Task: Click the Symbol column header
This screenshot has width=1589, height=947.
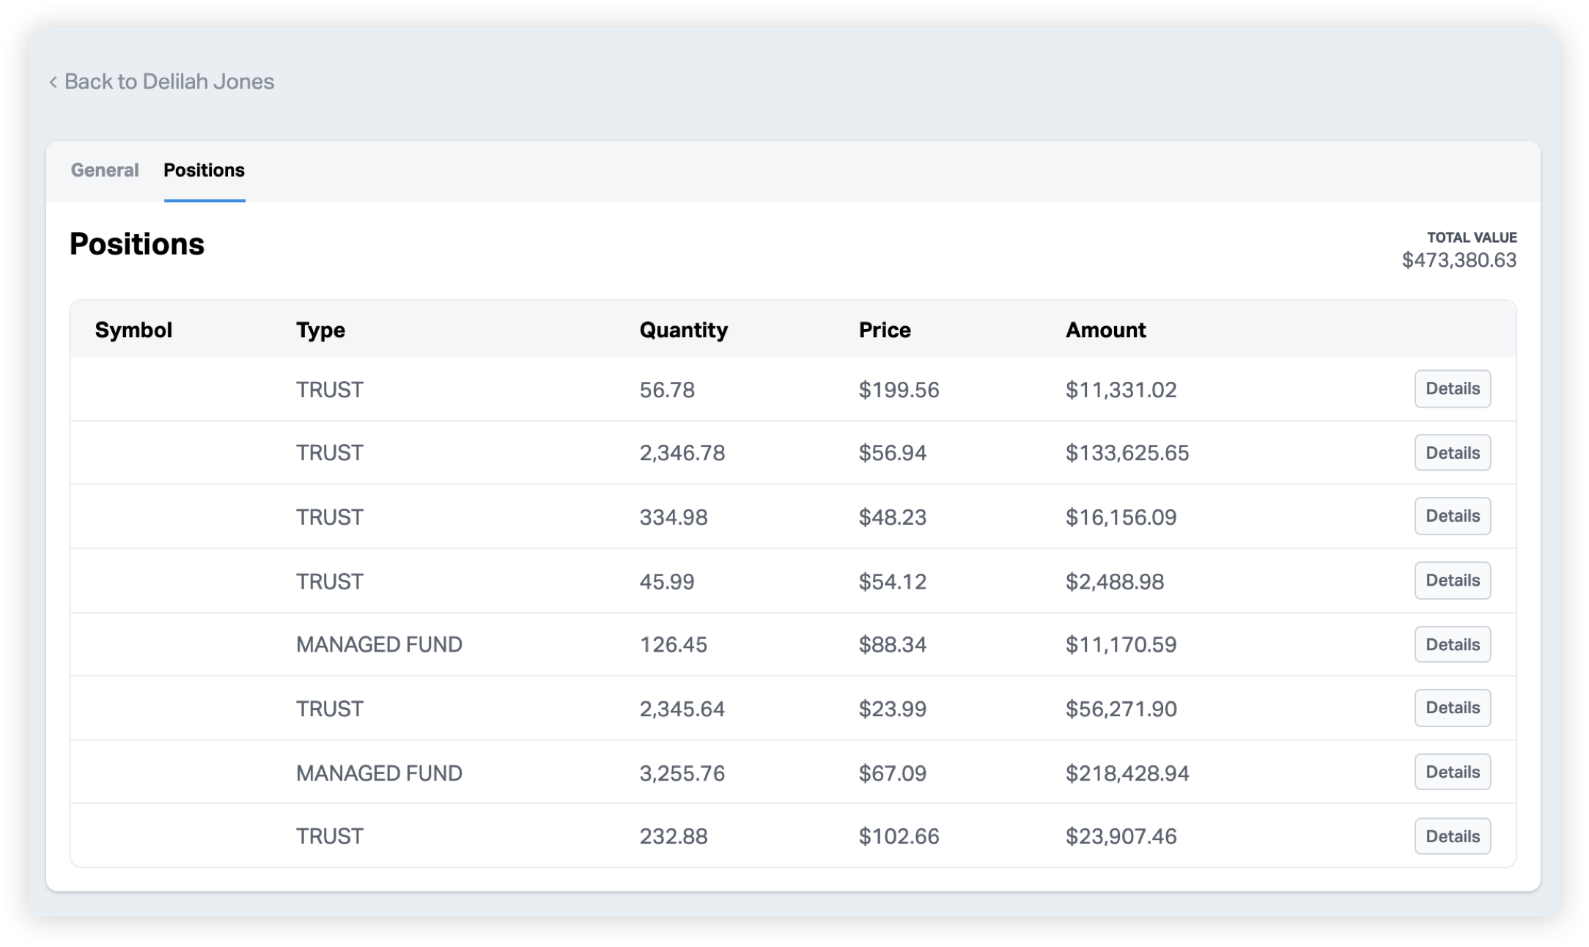Action: point(133,330)
